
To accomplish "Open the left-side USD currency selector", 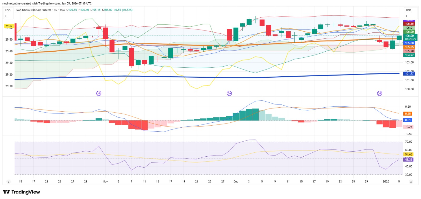I will coord(8,10).
